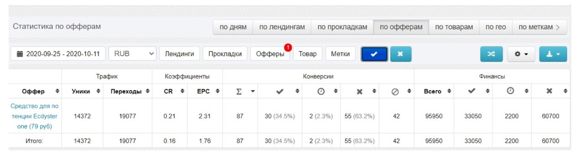Click the shuffle arrows icon button

pyautogui.click(x=492, y=54)
